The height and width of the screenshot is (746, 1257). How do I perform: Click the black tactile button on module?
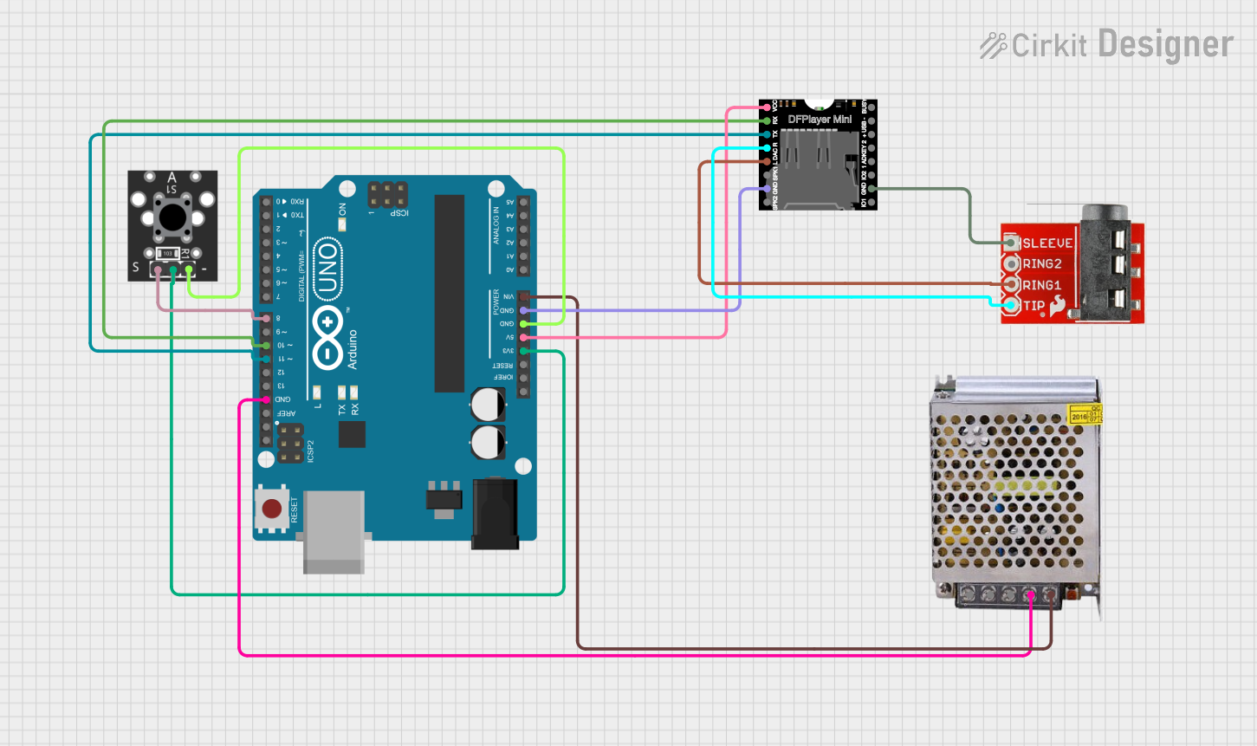173,217
